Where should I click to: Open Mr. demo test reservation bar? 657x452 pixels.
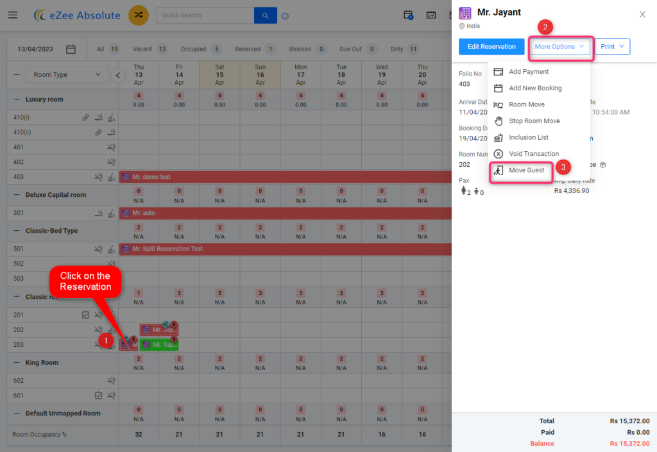point(286,177)
